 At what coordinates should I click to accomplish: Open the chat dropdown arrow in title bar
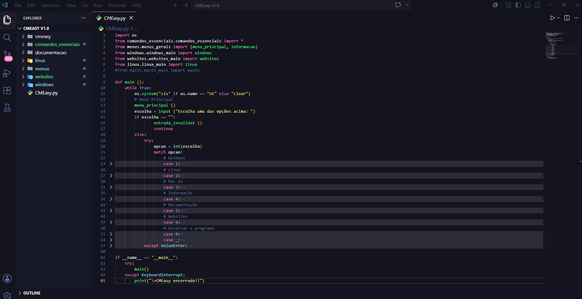[x=407, y=5]
